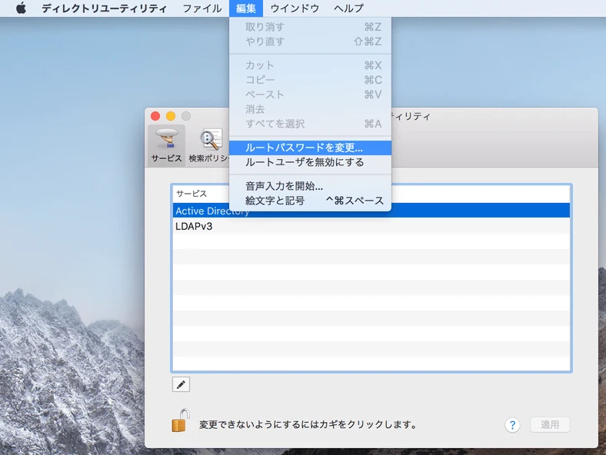Close the Directory Utility window
Screen dimensions: 606x455
pyautogui.click(x=155, y=116)
